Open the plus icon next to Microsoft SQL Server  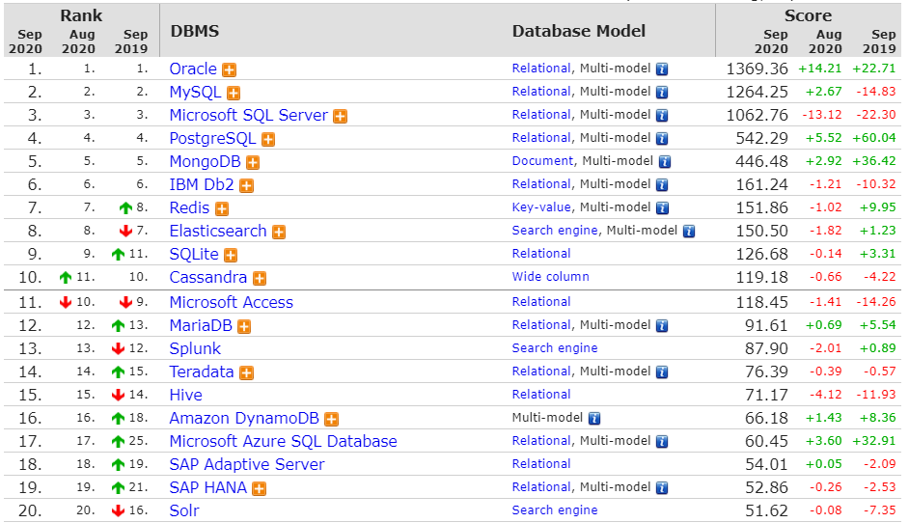[341, 117]
